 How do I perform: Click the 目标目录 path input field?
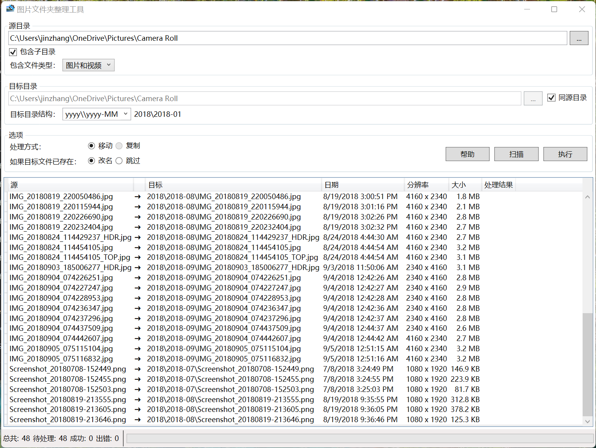(265, 98)
